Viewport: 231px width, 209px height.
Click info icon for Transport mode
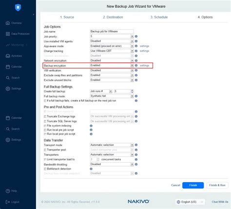[136, 145]
